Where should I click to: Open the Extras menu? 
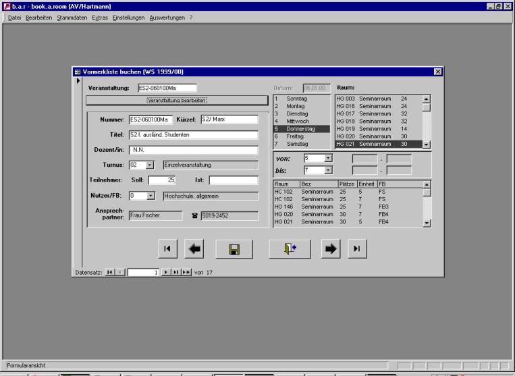[x=100, y=18]
